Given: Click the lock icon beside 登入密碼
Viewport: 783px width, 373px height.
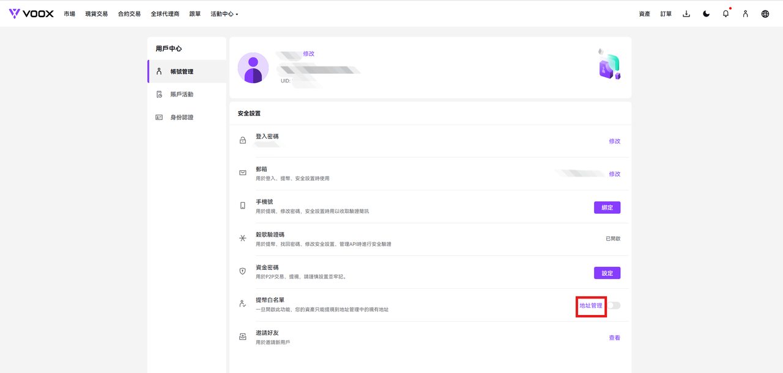Looking at the screenshot, I should (x=243, y=140).
